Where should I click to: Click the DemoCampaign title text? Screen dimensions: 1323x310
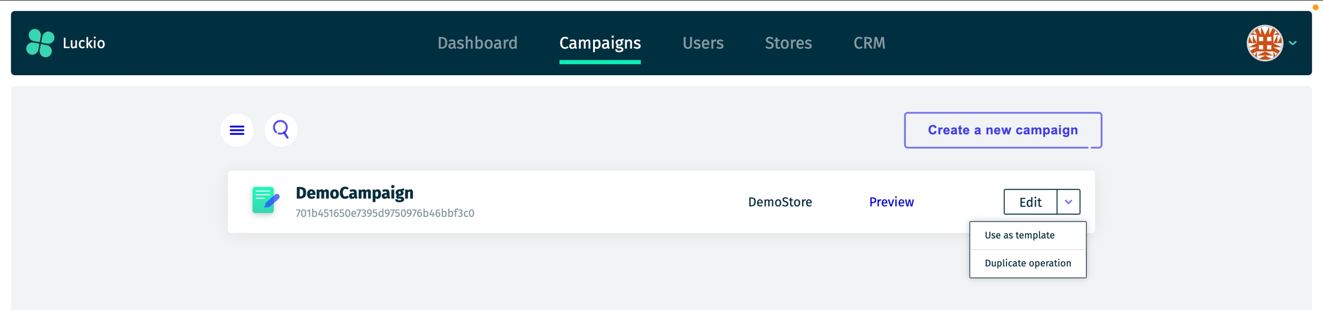click(354, 193)
